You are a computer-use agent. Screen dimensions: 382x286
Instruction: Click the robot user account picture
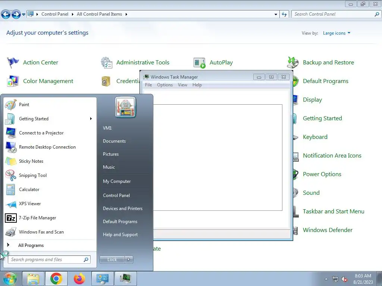(x=125, y=107)
